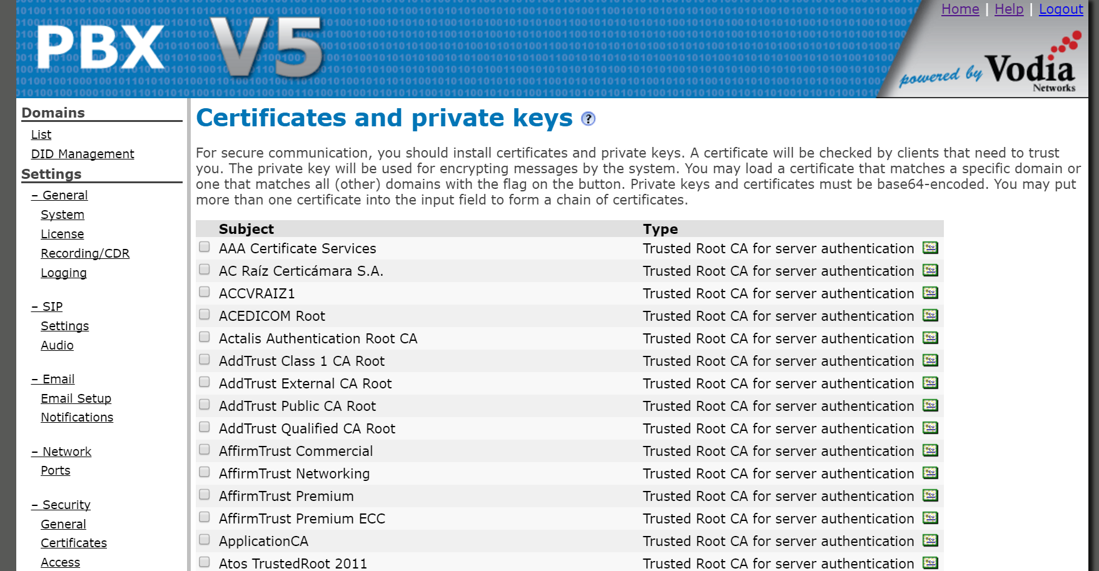
Task: View certificate icon for AffirmTrust Premium ECC
Action: point(930,518)
